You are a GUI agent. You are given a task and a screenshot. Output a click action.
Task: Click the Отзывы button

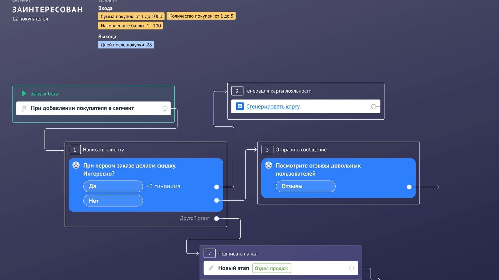coord(306,186)
